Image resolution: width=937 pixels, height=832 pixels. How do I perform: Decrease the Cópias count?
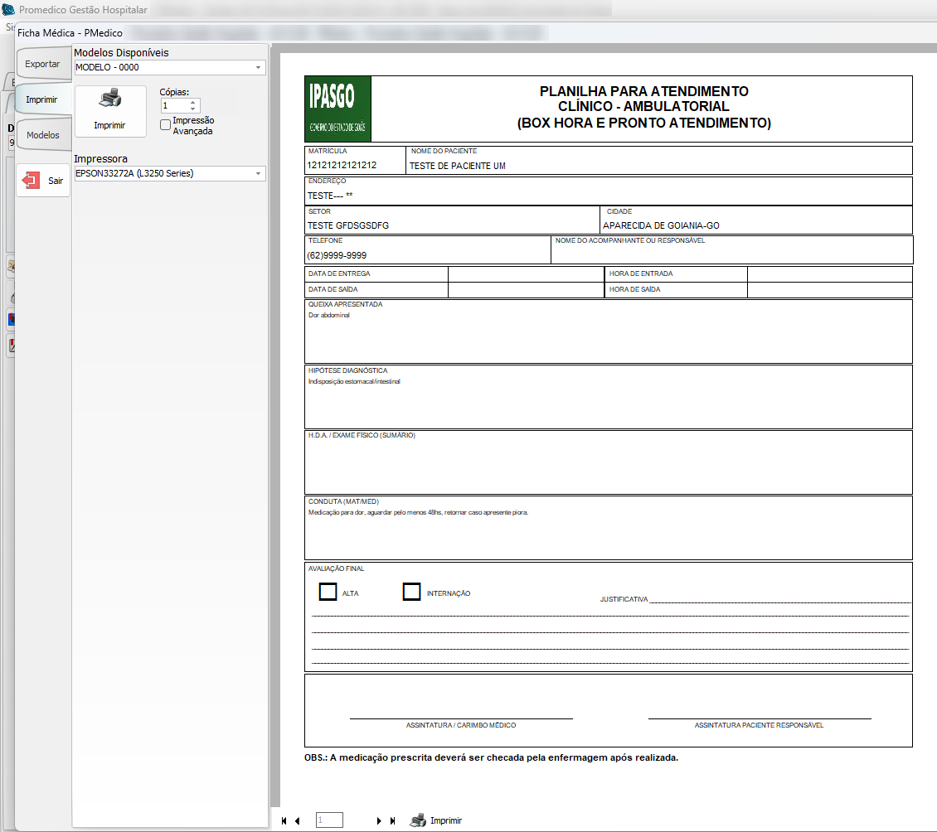[x=192, y=109]
